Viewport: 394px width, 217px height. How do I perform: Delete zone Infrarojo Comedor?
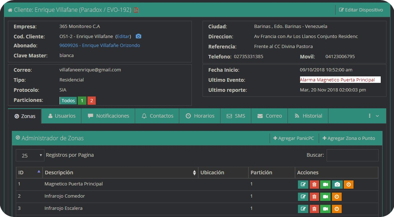314,197
